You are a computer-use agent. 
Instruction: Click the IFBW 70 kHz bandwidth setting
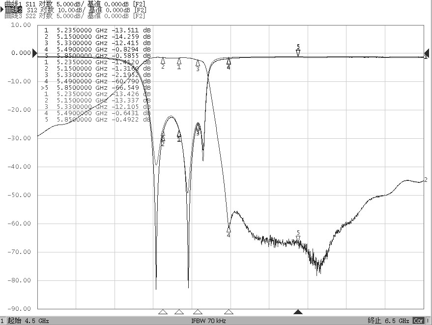[208, 321]
